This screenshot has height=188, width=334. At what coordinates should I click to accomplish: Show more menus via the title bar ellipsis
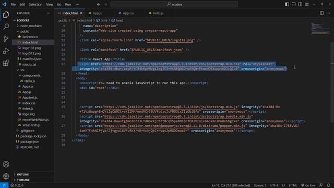[78, 4]
